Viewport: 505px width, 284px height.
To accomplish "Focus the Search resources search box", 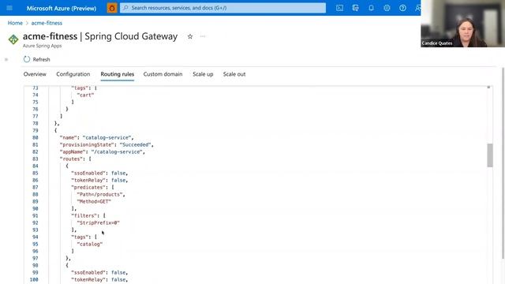I will 223,8.
